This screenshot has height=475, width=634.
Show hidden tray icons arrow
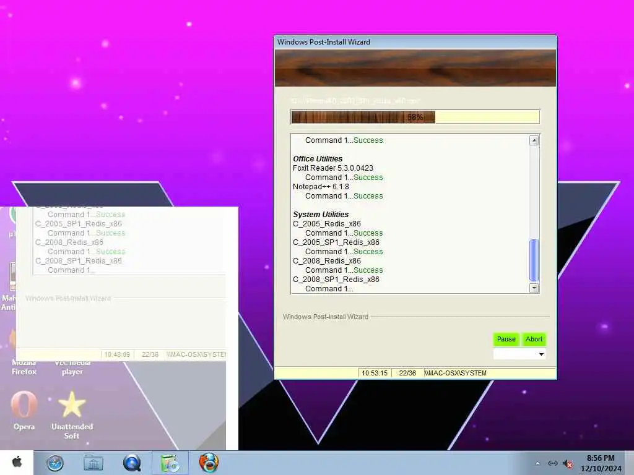[x=537, y=463]
